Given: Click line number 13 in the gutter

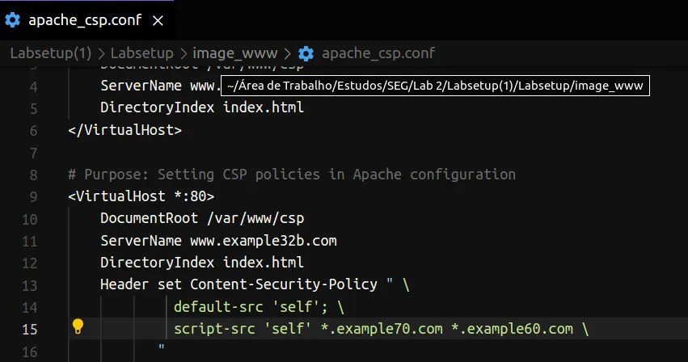Looking at the screenshot, I should click(x=30, y=284).
